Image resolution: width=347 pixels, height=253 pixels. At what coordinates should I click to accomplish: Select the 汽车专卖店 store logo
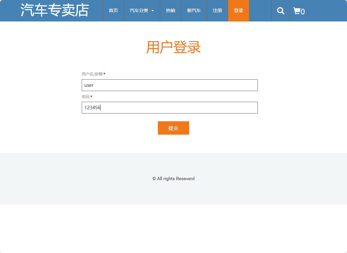[54, 10]
